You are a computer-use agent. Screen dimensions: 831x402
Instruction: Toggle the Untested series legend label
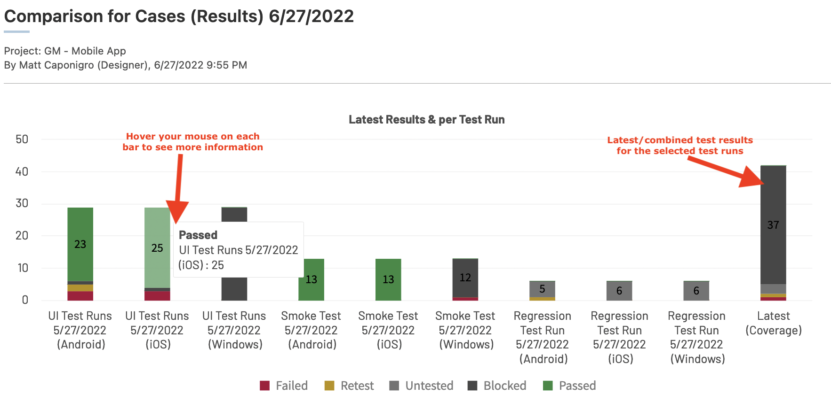pos(429,386)
